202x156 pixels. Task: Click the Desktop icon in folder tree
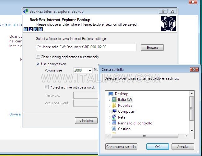[x=111, y=94]
